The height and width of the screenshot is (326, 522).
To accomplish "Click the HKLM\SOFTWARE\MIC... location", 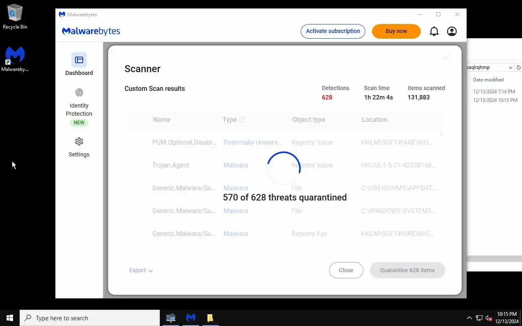I will [x=398, y=233].
